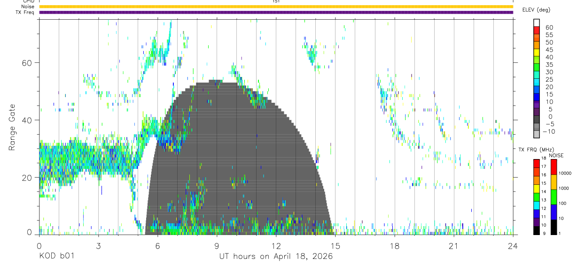
Task: Click the x-axis tick label '12'
Action: point(276,245)
